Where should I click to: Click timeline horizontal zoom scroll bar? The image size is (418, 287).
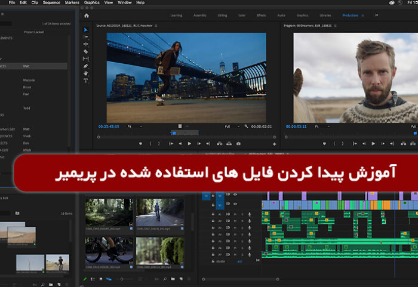tap(241, 279)
